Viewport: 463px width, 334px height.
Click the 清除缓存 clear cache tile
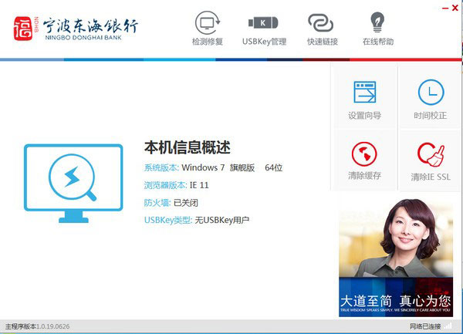point(364,160)
